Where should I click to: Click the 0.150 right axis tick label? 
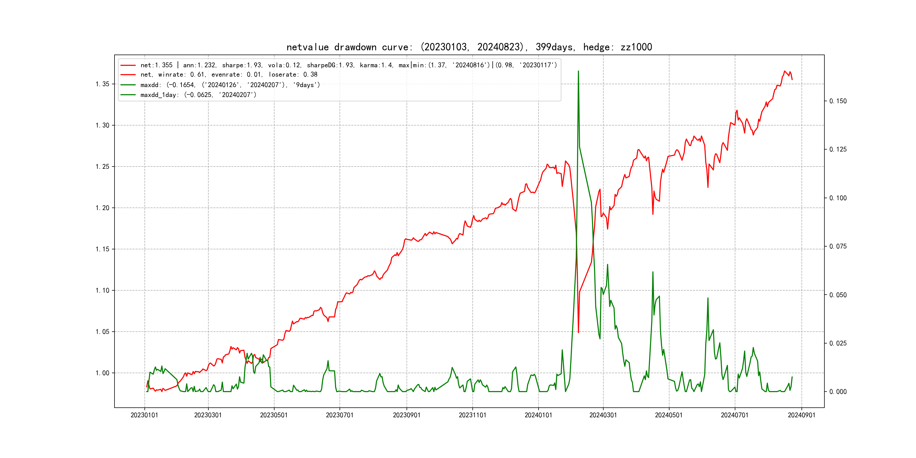click(x=838, y=101)
